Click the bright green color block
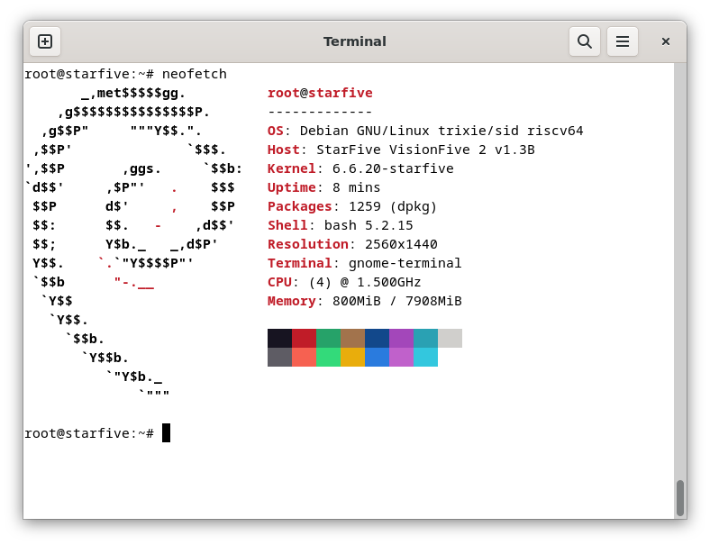 point(328,357)
